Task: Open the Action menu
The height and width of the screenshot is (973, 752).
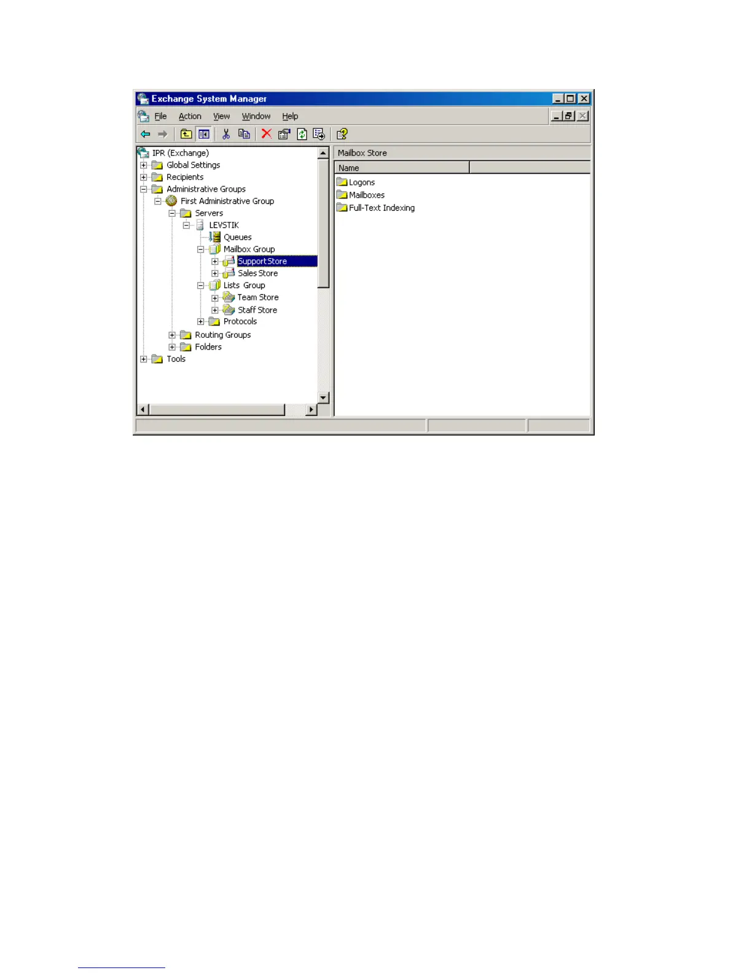Action: coord(190,116)
